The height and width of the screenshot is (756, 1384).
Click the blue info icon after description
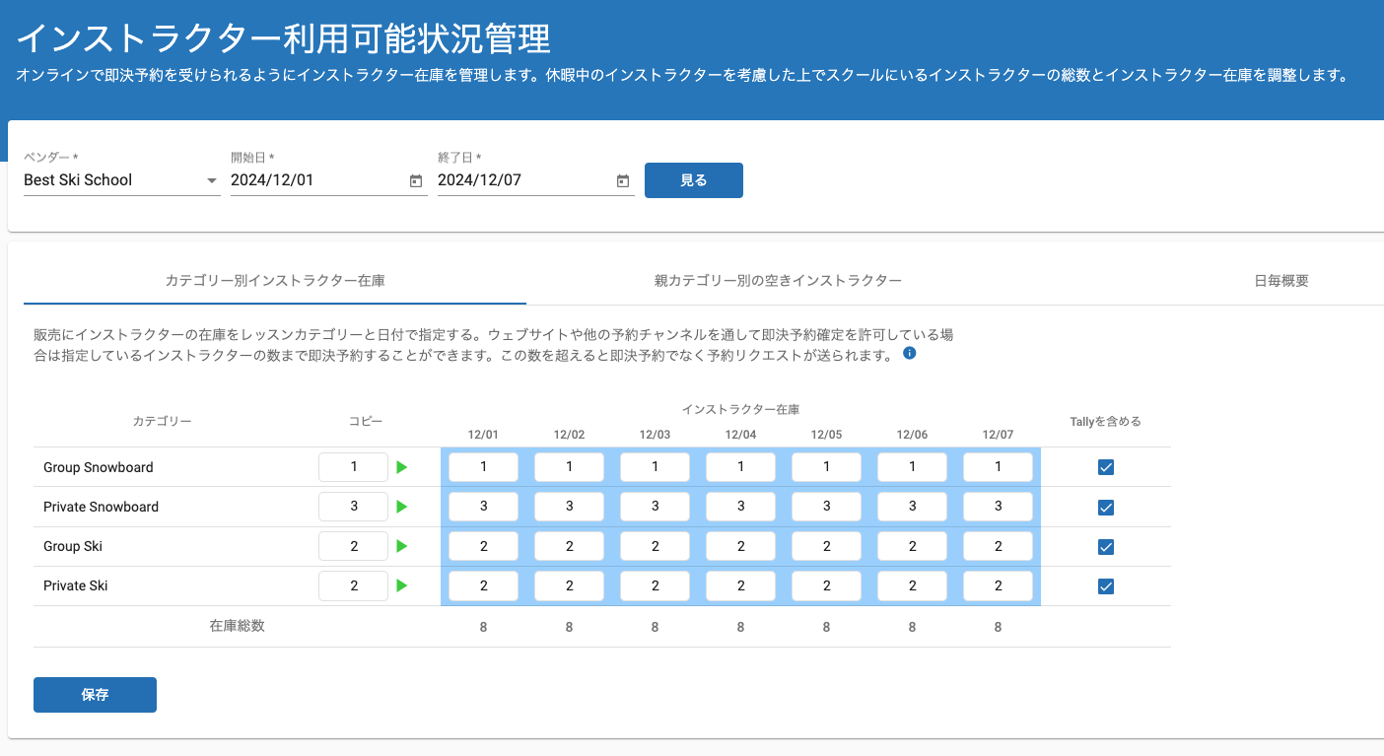click(910, 353)
